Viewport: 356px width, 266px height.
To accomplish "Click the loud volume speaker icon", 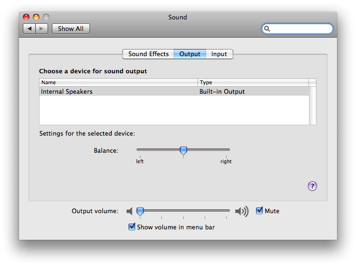I will coord(242,211).
